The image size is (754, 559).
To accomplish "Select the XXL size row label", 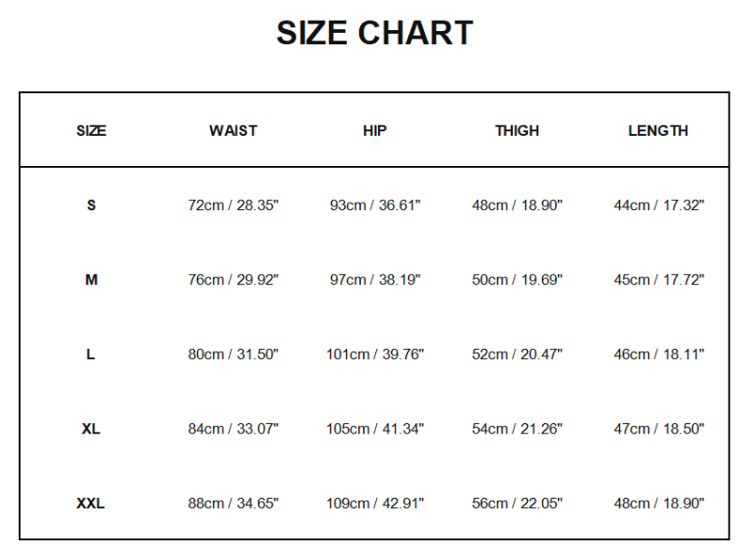I will 91,503.
